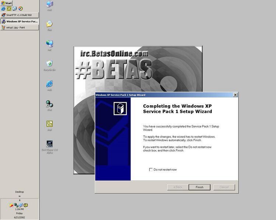Close the Service Pack 1 Setup Wizard
The image size is (276, 220).
point(235,95)
